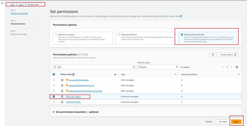247x126 pixels.
Task: Click Customer managed in SQS_Test_Policy row
Action: click(129, 97)
